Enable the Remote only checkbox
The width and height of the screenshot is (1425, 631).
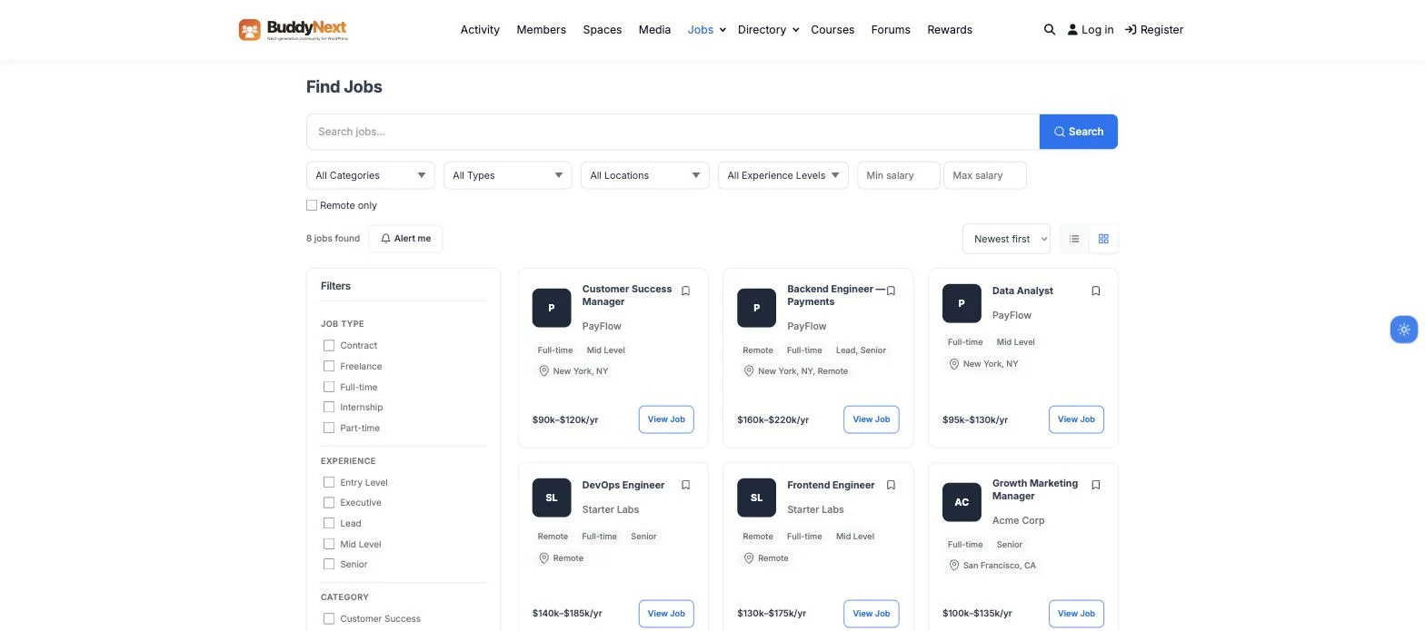[312, 205]
